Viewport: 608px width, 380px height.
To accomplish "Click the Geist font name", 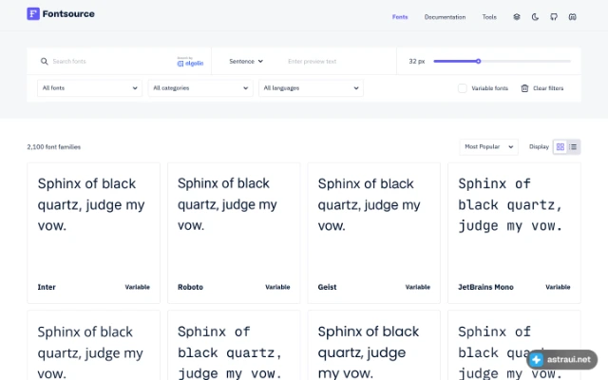I will [x=327, y=287].
